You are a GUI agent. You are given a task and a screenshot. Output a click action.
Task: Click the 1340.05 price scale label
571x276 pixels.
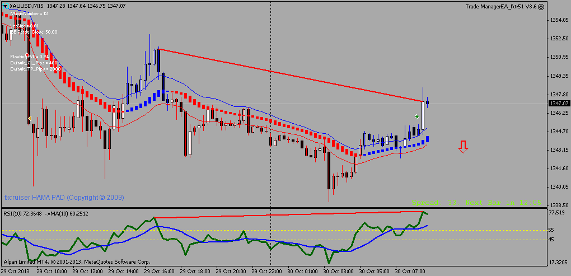(559, 187)
